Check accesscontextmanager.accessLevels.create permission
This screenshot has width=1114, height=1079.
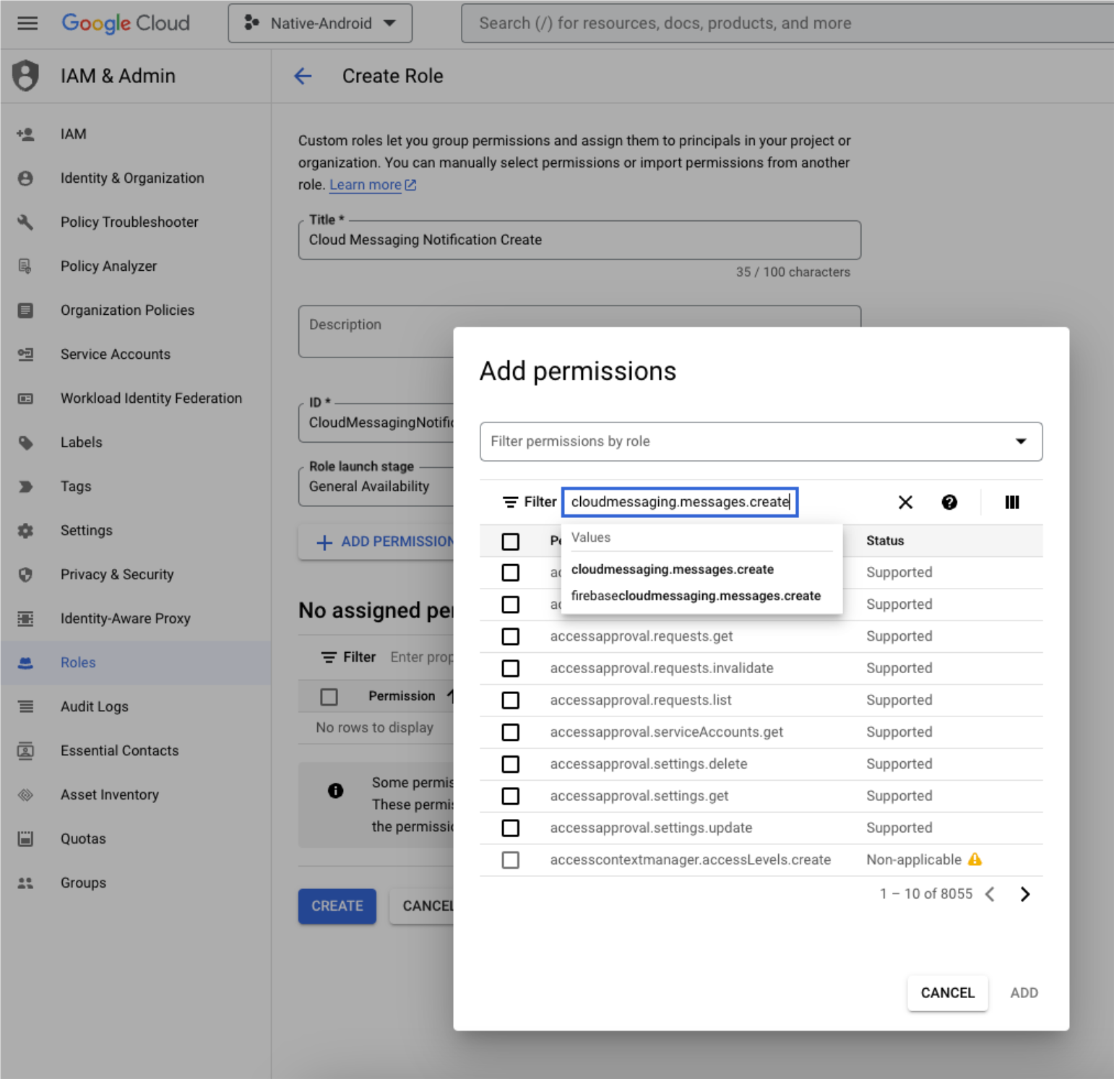click(511, 859)
